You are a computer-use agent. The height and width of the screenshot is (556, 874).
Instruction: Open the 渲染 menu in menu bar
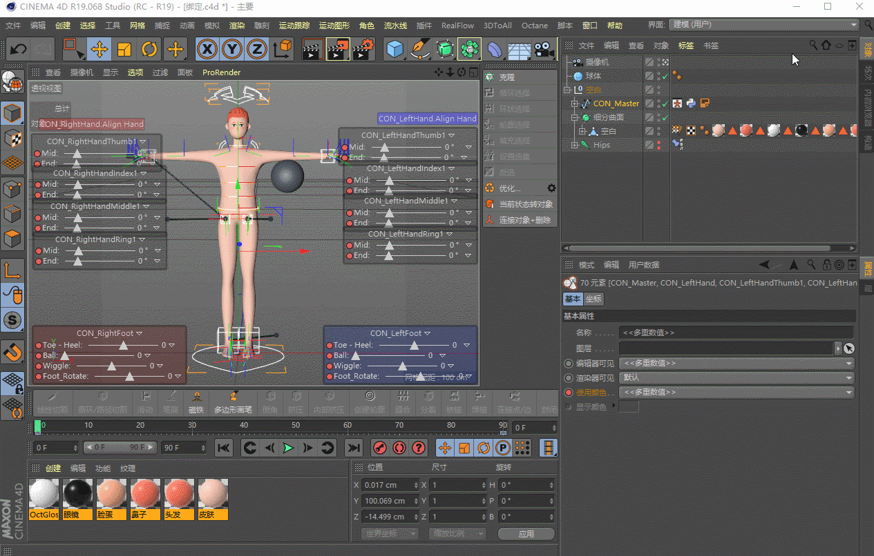[237, 26]
